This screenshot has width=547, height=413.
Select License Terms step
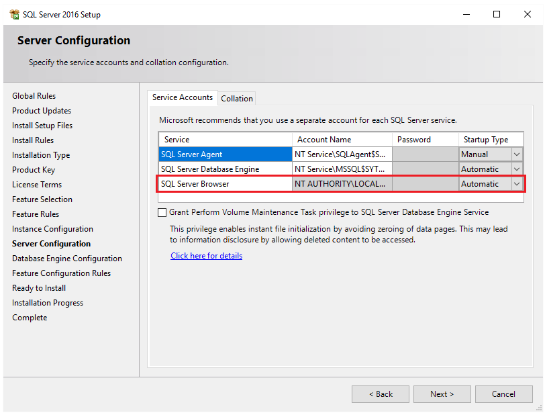pos(37,185)
